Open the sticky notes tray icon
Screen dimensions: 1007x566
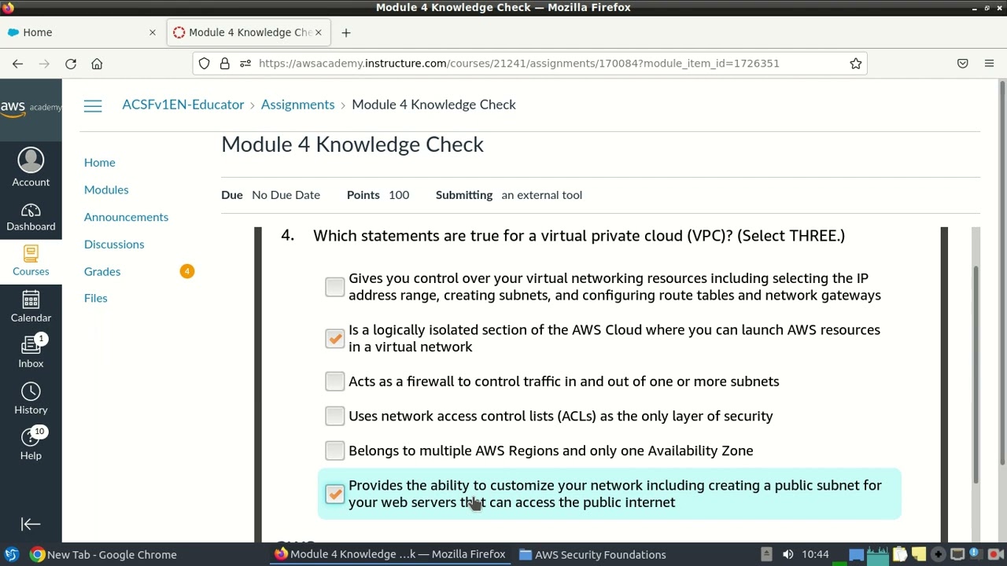tap(919, 554)
